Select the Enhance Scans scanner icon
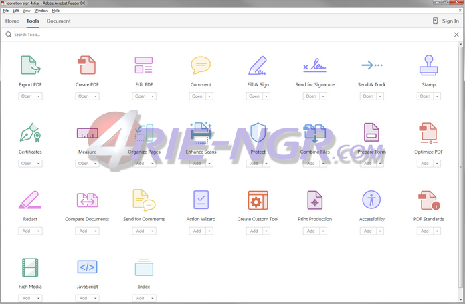465x304 pixels. pos(201,132)
